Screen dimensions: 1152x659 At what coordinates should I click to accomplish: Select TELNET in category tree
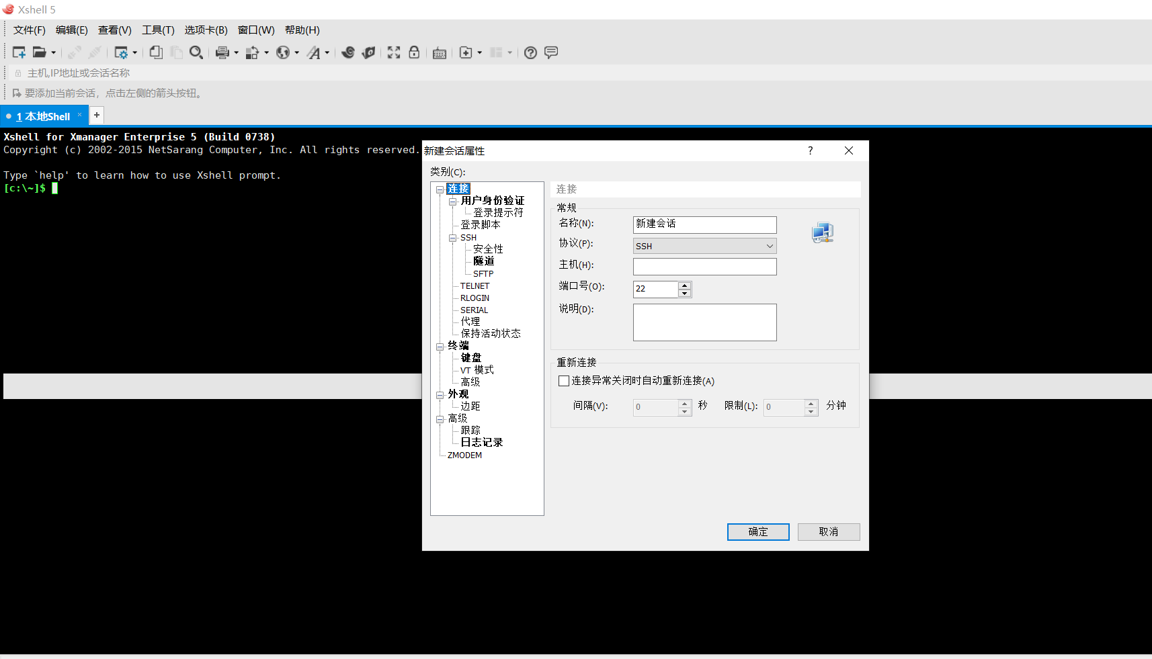click(475, 285)
